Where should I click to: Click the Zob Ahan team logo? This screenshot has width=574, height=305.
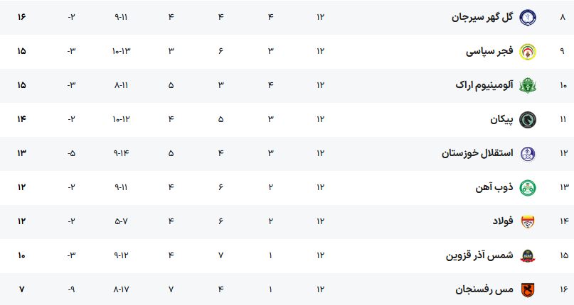(x=527, y=187)
